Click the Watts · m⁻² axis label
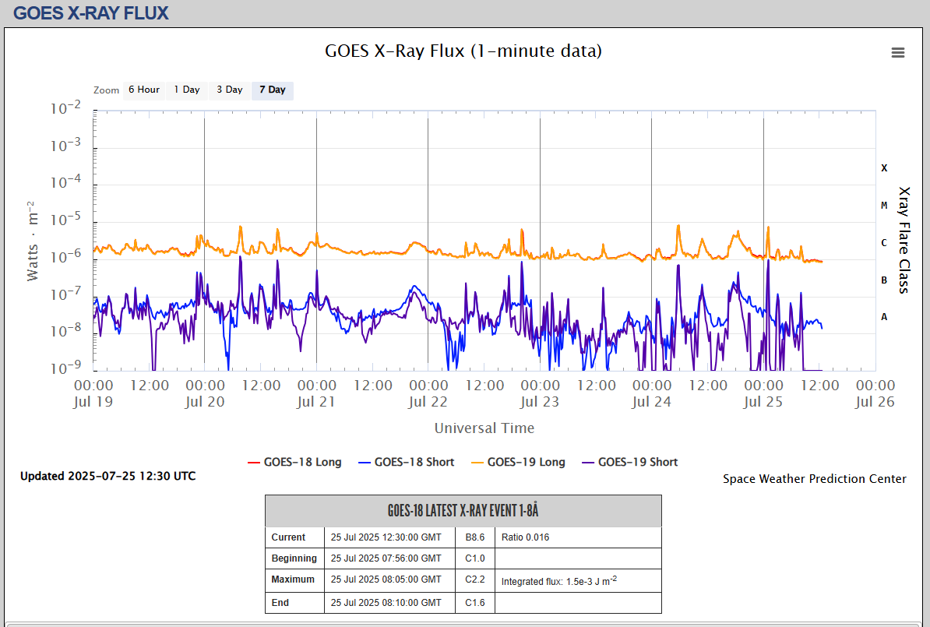 click(33, 240)
